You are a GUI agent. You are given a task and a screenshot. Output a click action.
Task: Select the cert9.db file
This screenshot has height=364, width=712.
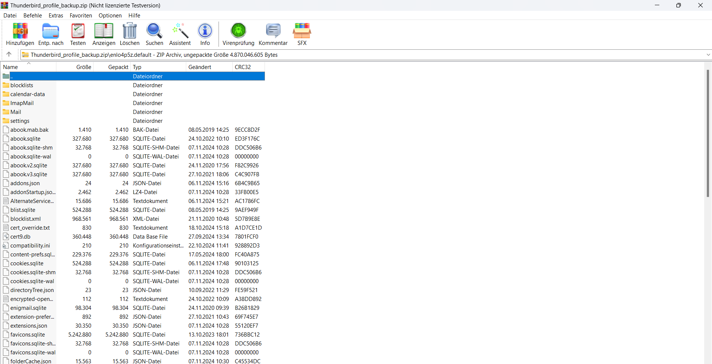click(x=20, y=237)
